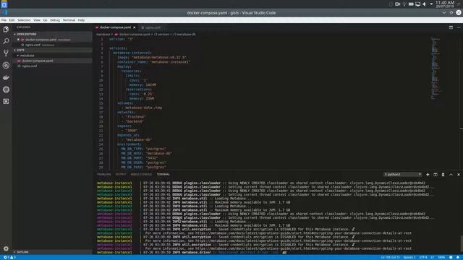Close docker-compose.yaml in Open Editors list
463x260 pixels.
(18, 40)
